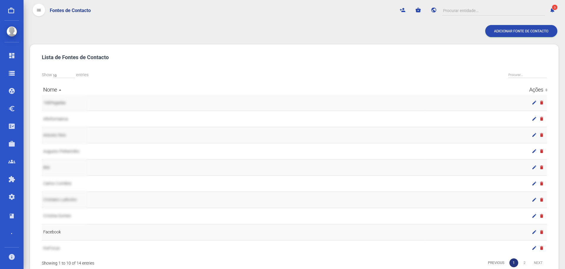Image resolution: width=565 pixels, height=269 pixels.
Task: Open the puzzle piece extensions icon
Action: [12, 179]
